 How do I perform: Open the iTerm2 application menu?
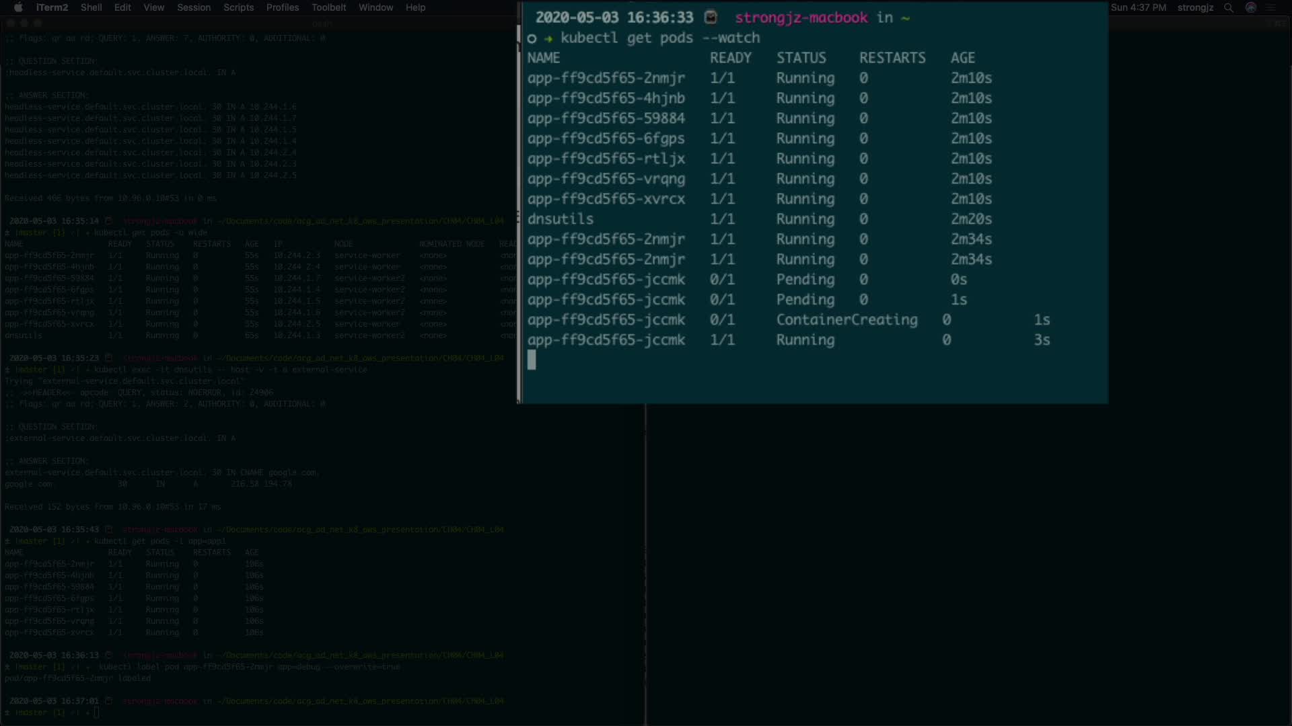[x=52, y=7]
